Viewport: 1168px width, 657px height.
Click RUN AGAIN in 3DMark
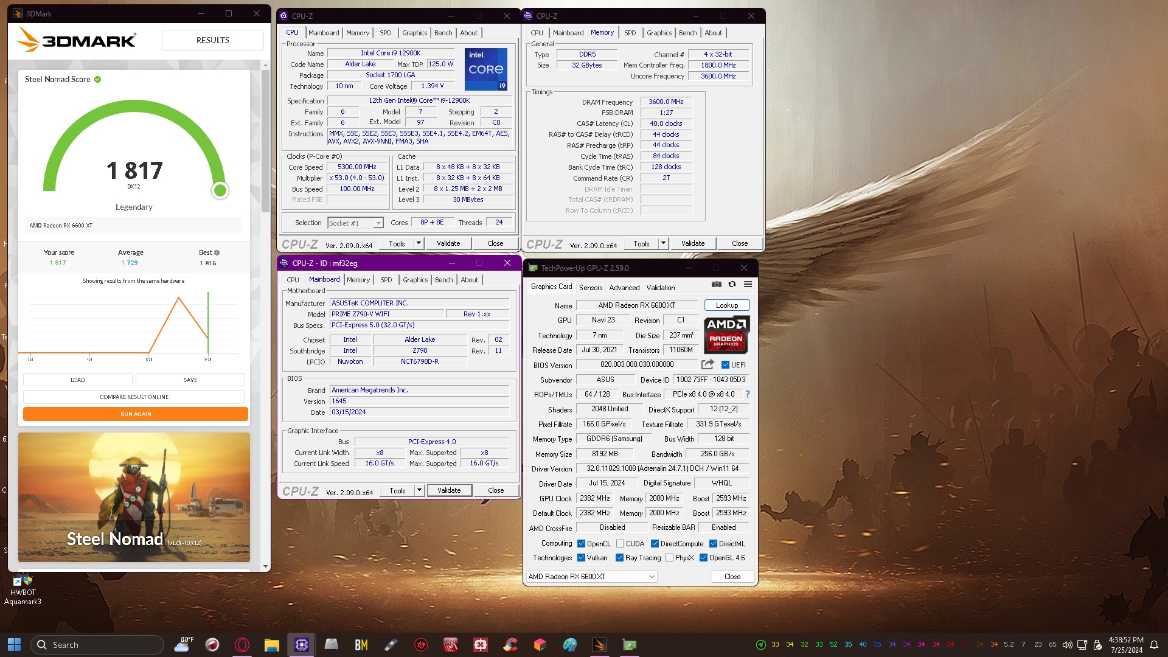(x=136, y=414)
